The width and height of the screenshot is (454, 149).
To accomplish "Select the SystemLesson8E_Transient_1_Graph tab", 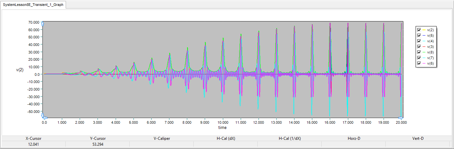I will click(x=33, y=5).
